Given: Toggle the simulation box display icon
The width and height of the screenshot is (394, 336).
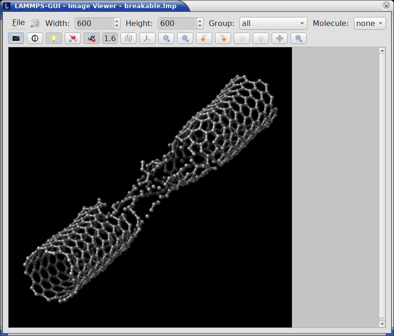Looking at the screenshot, I should (x=128, y=38).
